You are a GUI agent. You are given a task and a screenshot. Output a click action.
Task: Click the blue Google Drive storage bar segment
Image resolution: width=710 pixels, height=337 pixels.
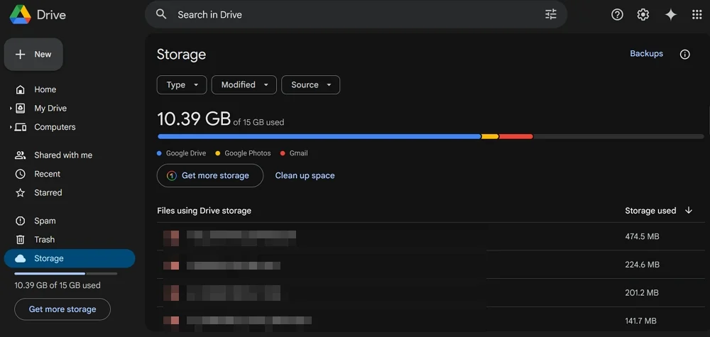click(x=319, y=136)
